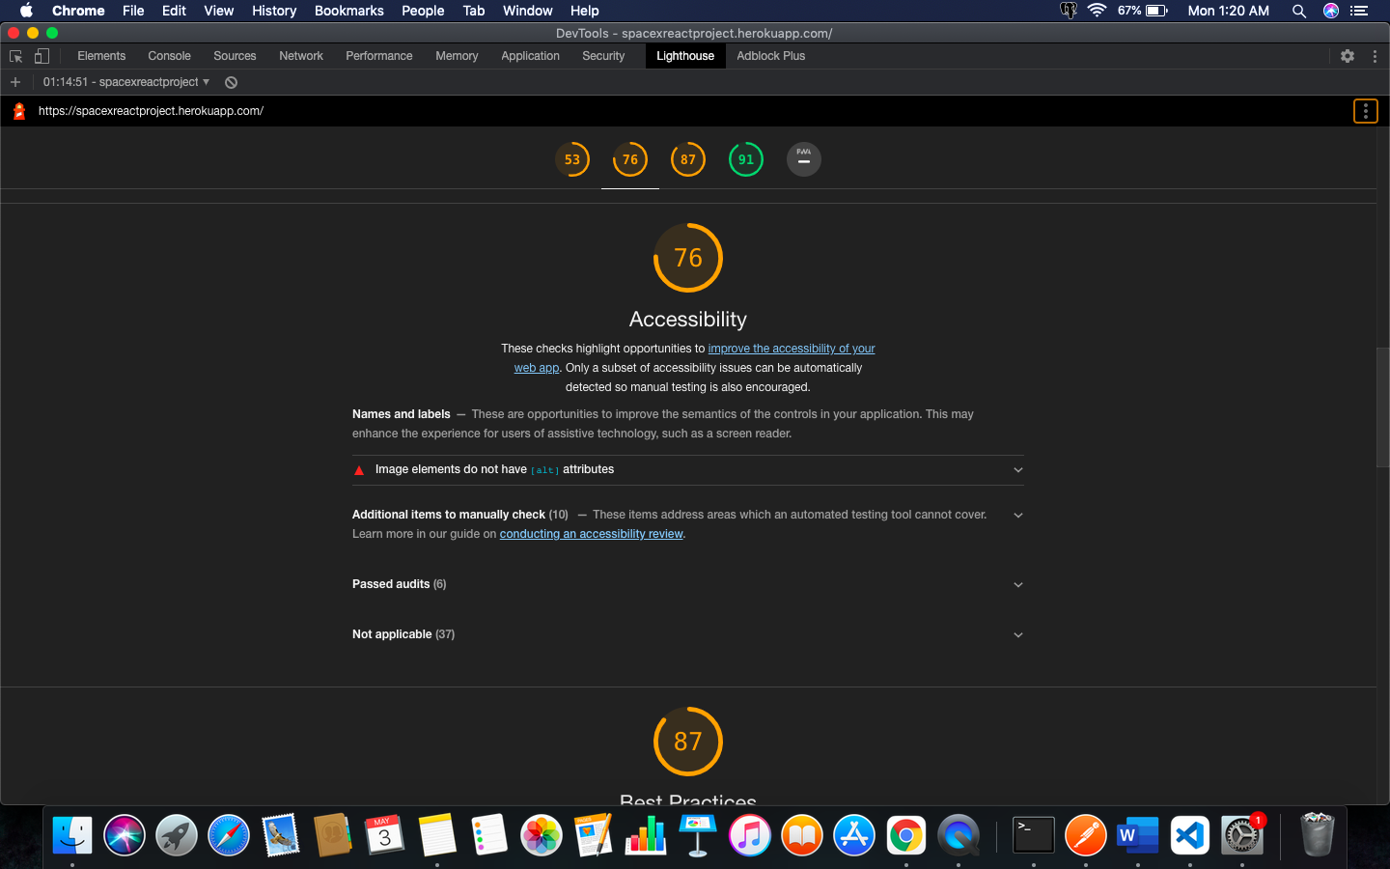This screenshot has height=869, width=1390.
Task: Switch to the Console tab
Action: [x=169, y=56]
